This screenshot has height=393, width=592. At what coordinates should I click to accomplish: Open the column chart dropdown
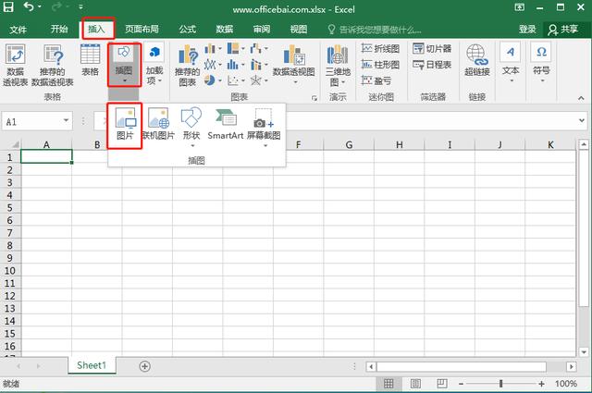click(x=213, y=49)
